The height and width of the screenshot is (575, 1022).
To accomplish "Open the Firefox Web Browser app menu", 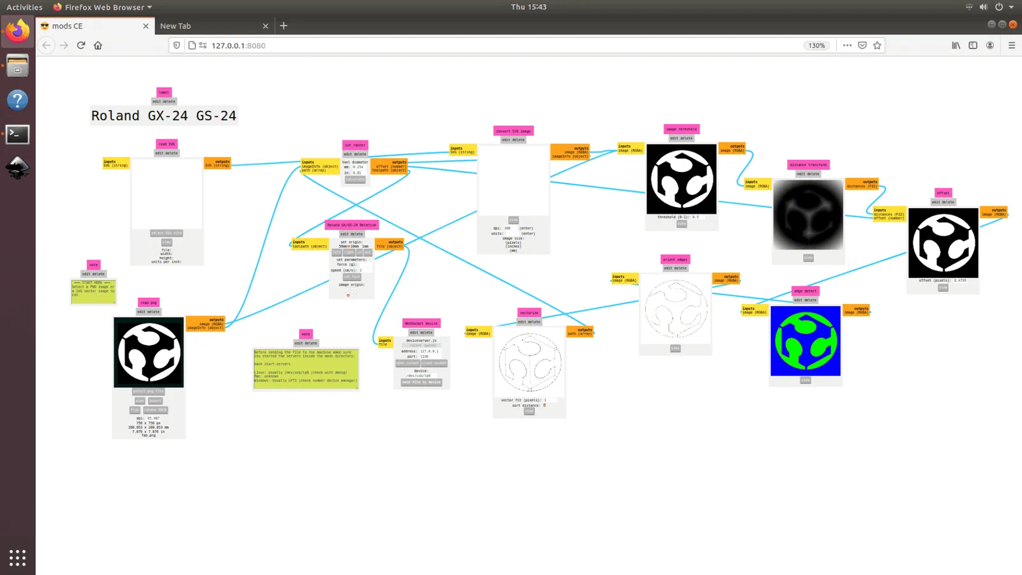I will click(x=102, y=7).
